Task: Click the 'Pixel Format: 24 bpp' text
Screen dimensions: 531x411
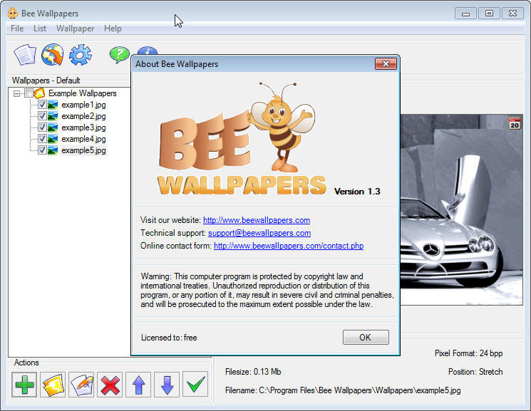Action: pyautogui.click(x=469, y=353)
